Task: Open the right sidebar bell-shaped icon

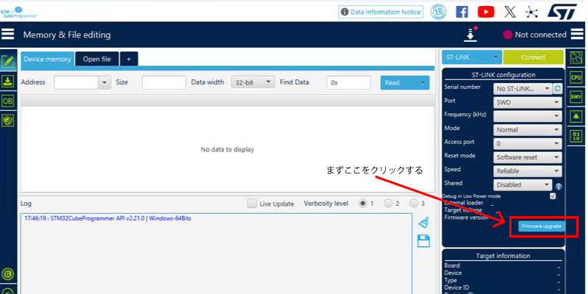Action: coord(576,117)
